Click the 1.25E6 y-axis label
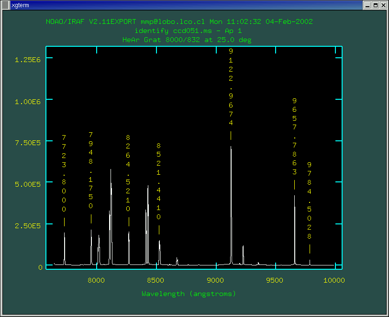The image size is (389, 317). 28,60
